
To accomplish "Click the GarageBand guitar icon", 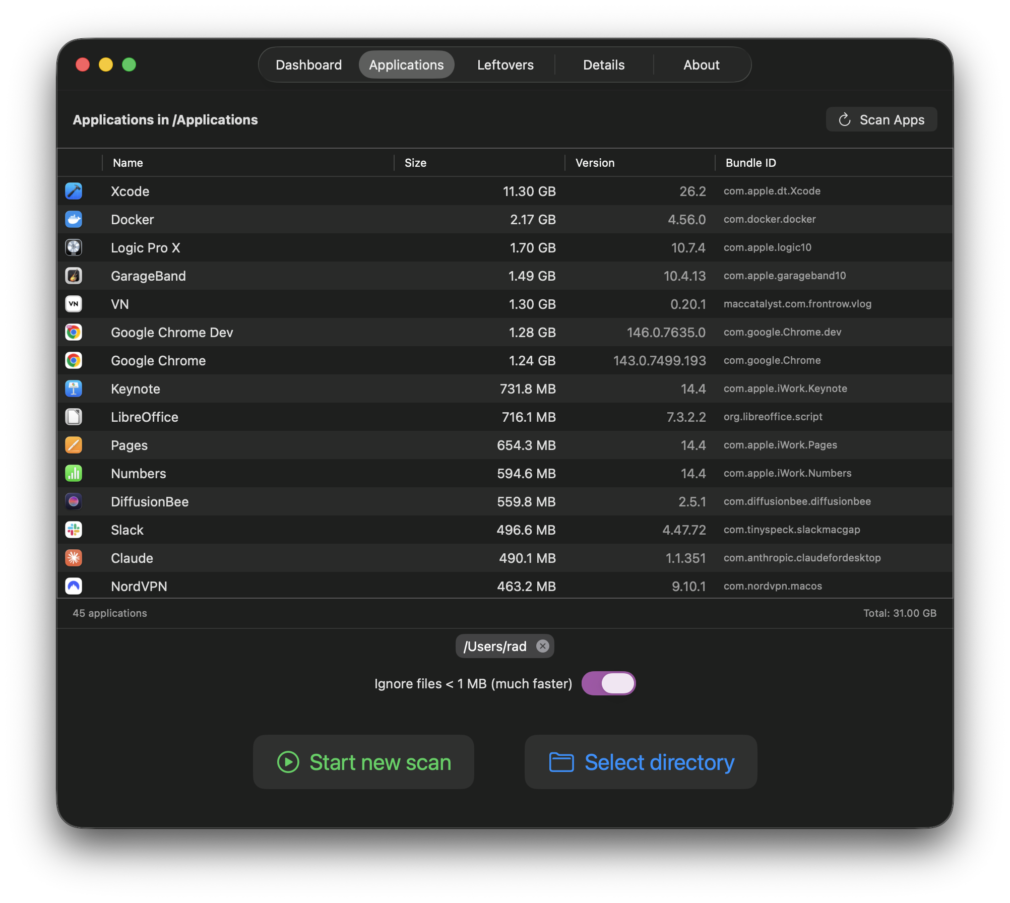I will [x=74, y=276].
